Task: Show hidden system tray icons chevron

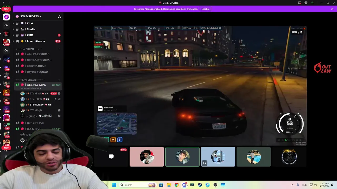Action: [292, 185]
